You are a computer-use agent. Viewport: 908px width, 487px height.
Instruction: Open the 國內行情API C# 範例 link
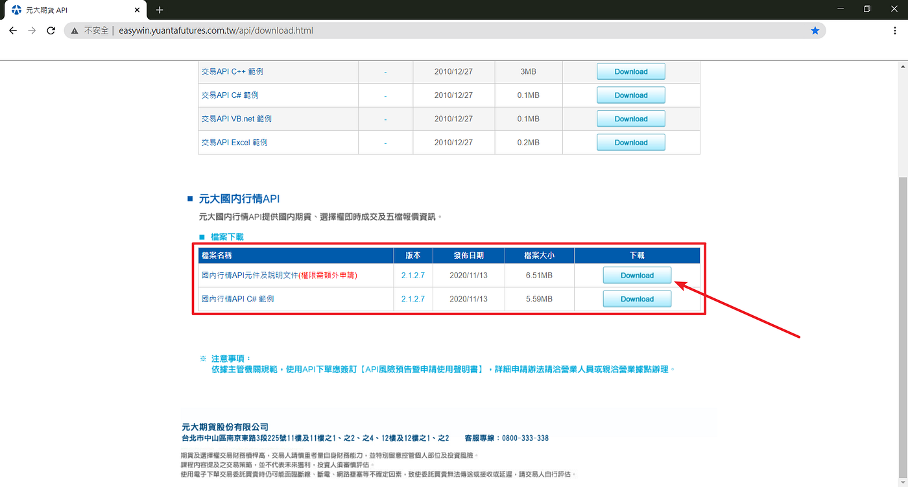(x=237, y=299)
